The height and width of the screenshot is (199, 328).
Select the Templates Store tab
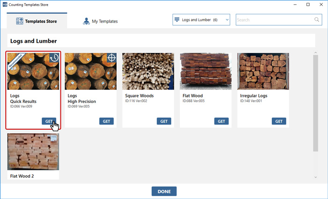tap(37, 21)
